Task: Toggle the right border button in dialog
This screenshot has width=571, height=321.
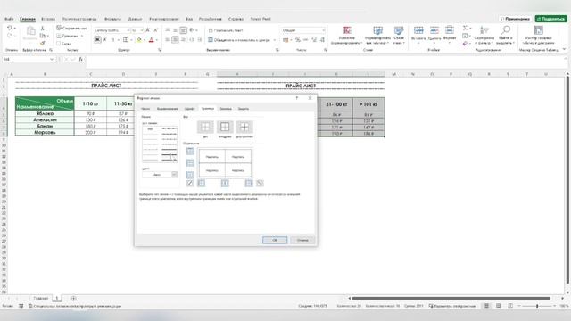Action: pyautogui.click(x=249, y=183)
